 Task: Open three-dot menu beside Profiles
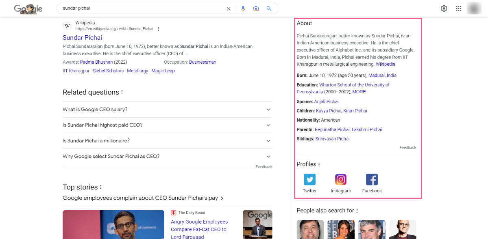point(319,164)
